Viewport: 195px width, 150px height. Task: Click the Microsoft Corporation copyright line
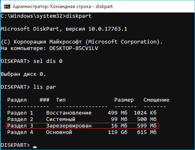(82, 42)
